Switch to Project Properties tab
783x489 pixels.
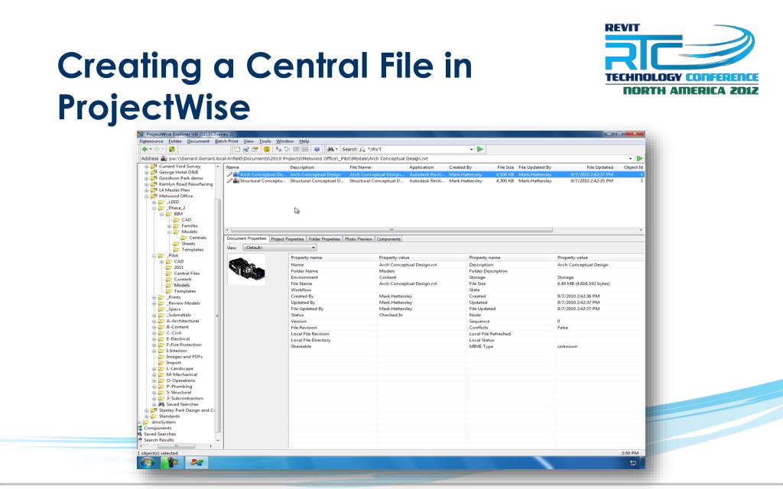pyautogui.click(x=288, y=239)
